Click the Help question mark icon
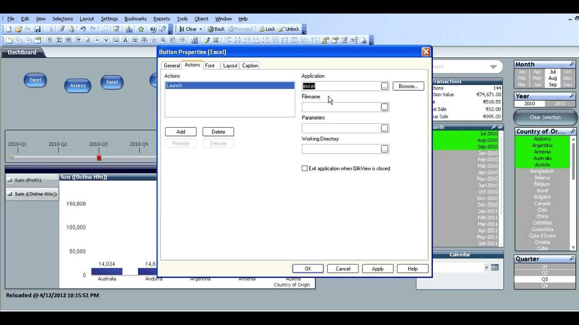This screenshot has height=325, width=579. [x=152, y=29]
